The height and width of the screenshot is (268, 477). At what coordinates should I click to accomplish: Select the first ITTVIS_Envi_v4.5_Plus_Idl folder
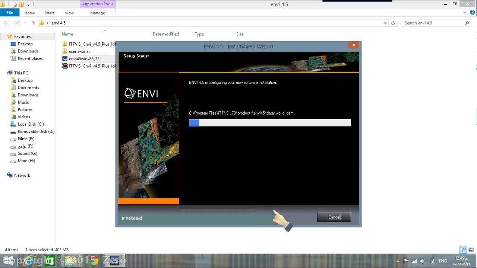pos(89,44)
